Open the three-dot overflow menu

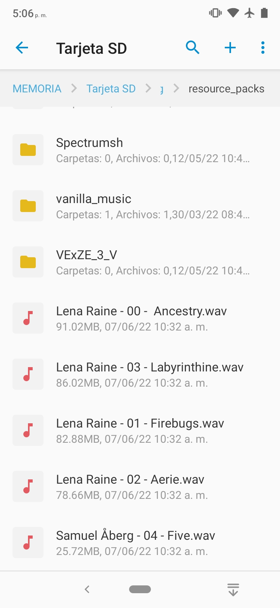[x=263, y=48]
